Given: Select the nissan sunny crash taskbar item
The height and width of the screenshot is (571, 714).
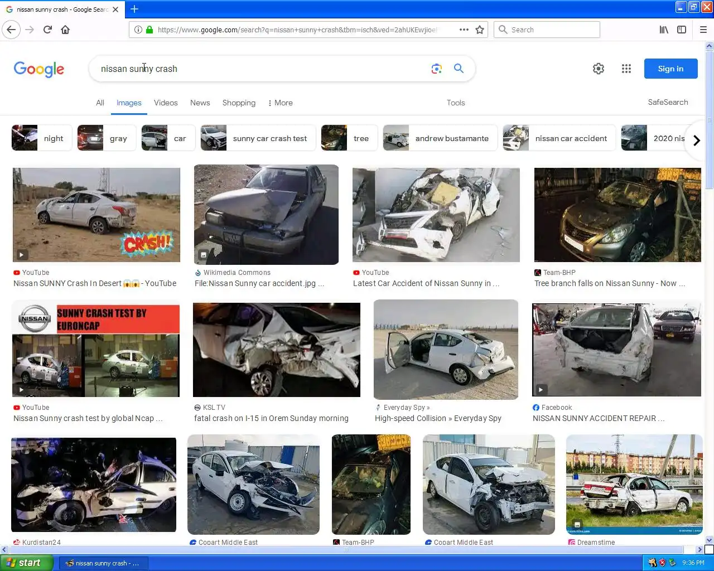Looking at the screenshot, I should tap(104, 563).
